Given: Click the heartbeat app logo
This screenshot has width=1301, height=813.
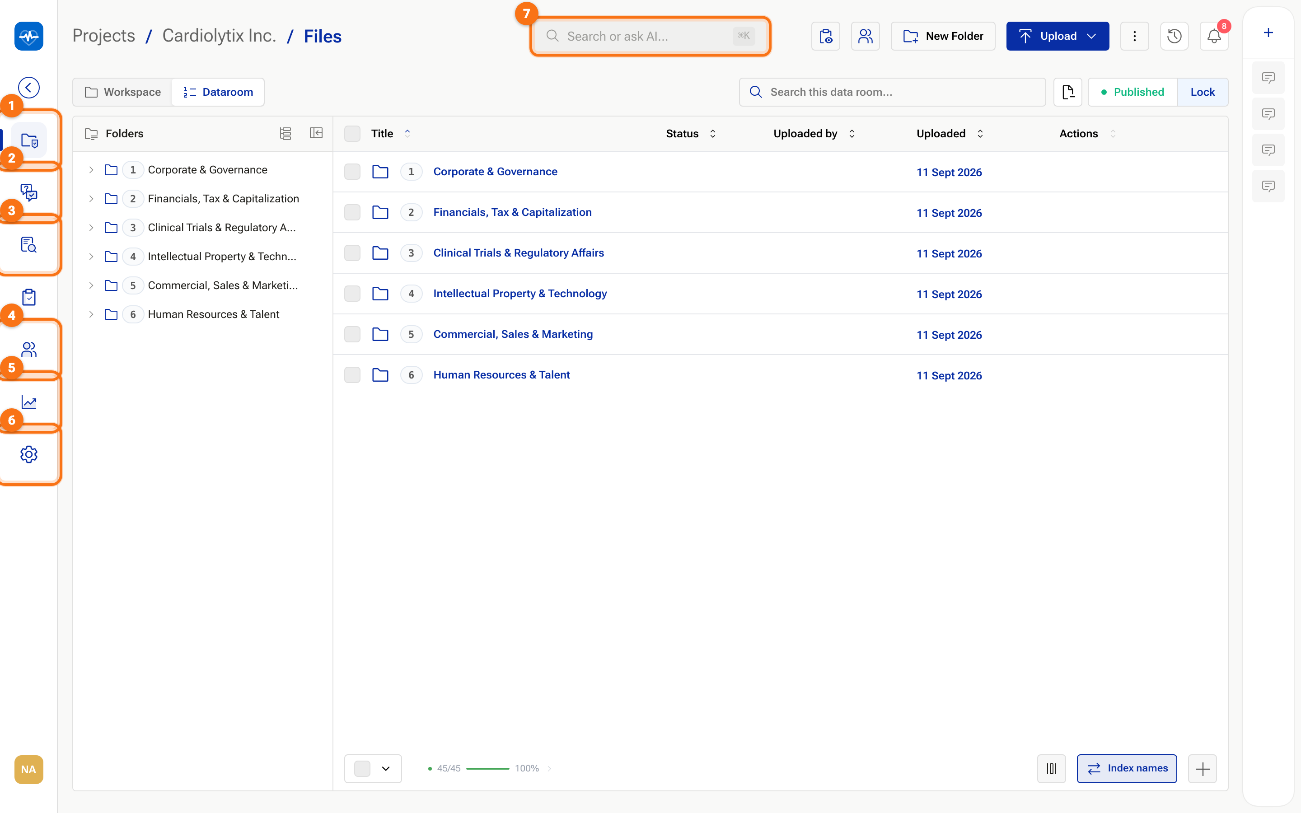Looking at the screenshot, I should (28, 36).
